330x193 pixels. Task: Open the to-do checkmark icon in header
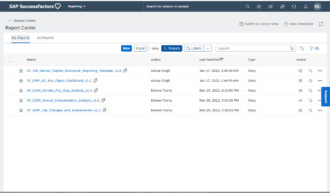259,6
